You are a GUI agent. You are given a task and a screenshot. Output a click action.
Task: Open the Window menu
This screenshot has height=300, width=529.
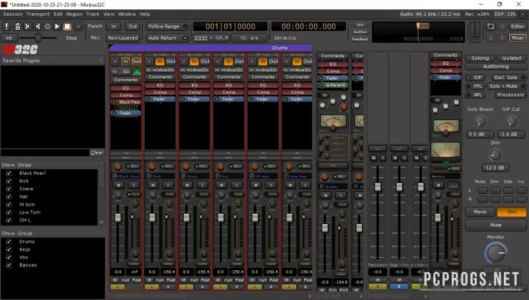pos(127,14)
